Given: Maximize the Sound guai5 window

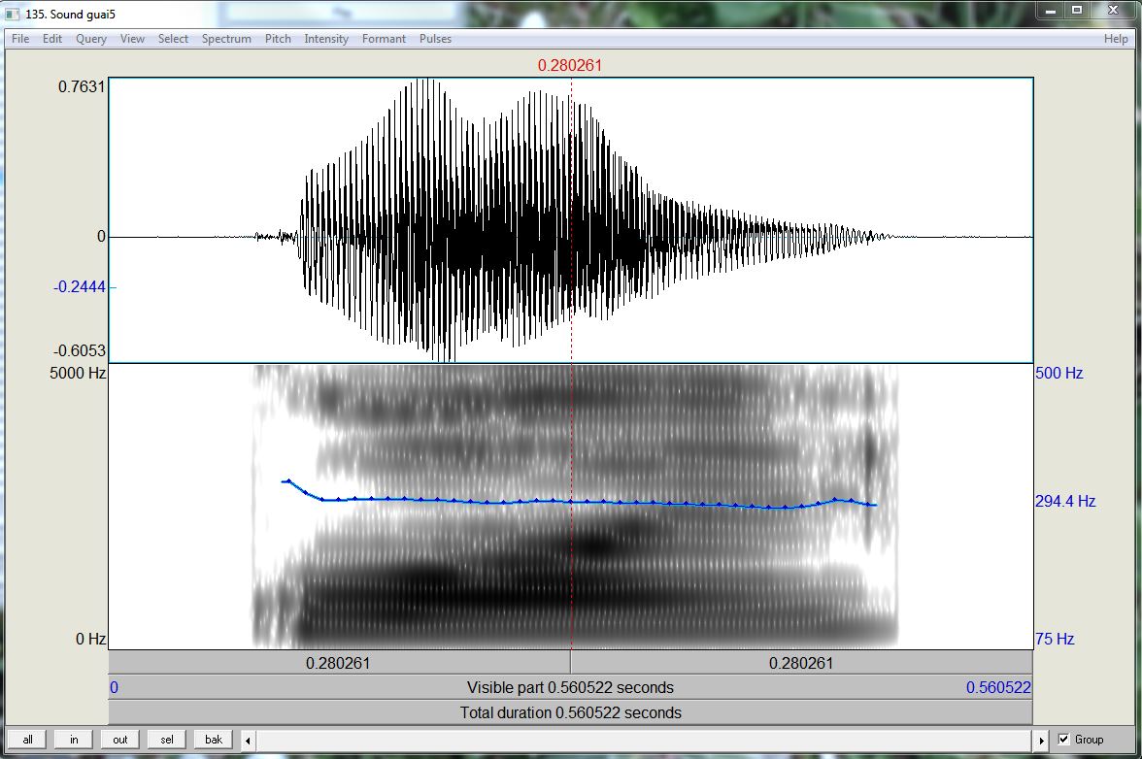Looking at the screenshot, I should (1076, 10).
